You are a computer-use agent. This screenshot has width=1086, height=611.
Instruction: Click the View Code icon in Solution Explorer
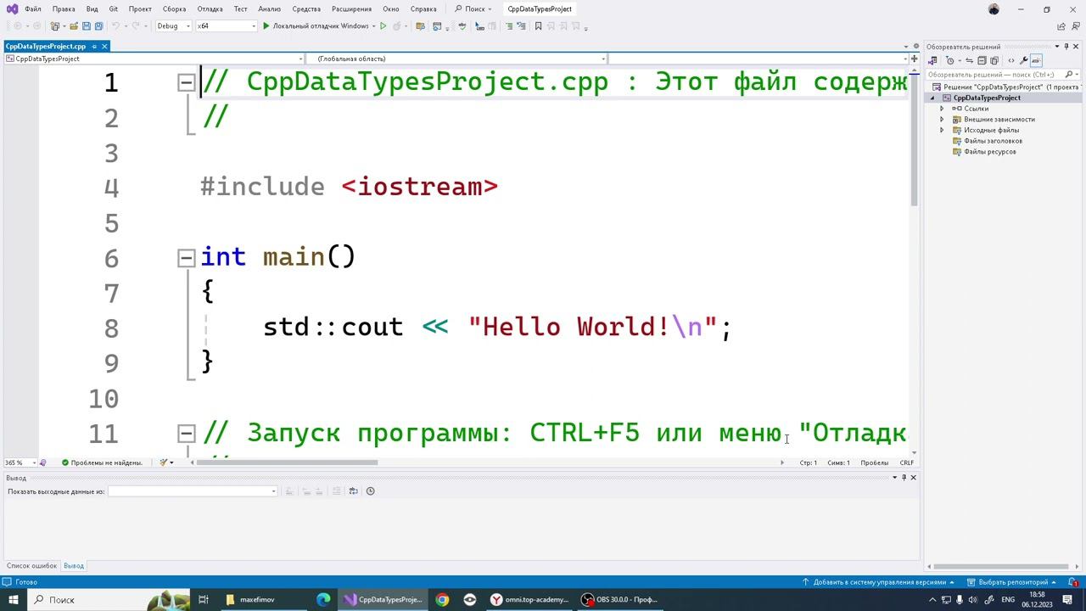coord(1010,61)
